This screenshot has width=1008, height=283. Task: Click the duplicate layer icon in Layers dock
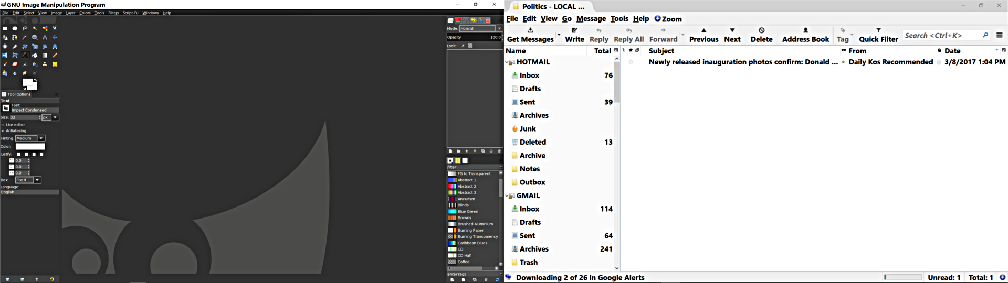tap(483, 151)
